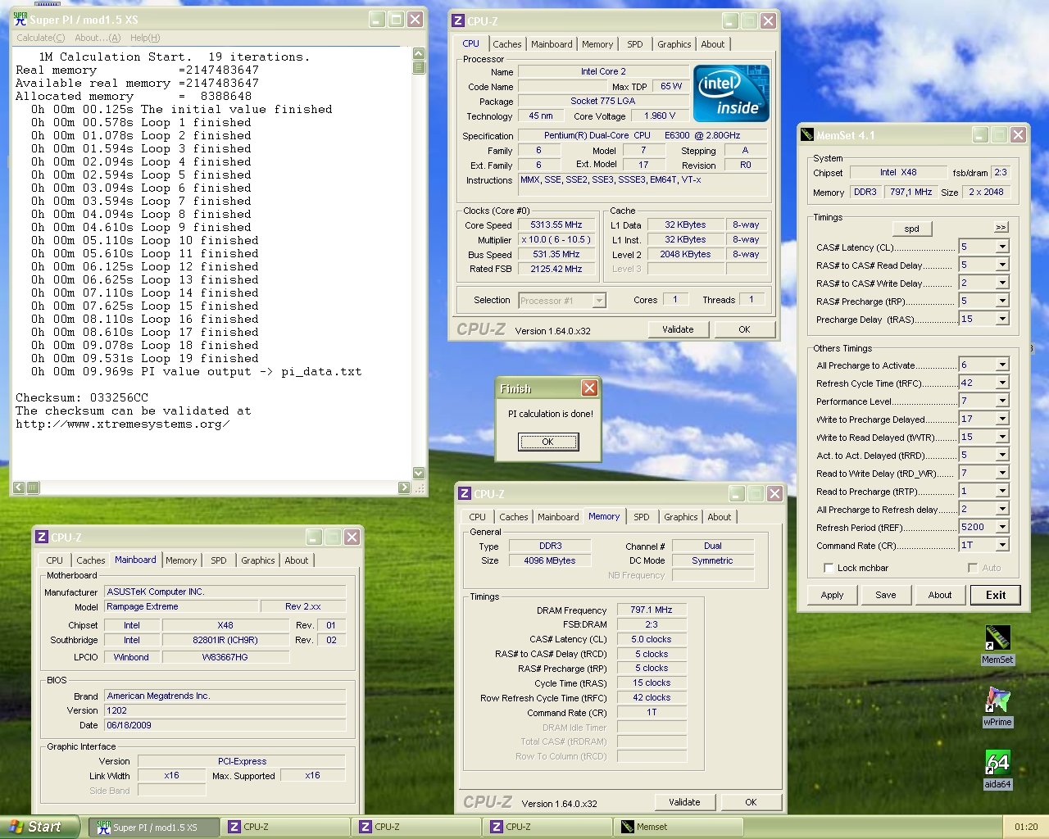Click the Super PI vertical scrollbar up arrow
The image size is (1049, 839).
point(419,53)
